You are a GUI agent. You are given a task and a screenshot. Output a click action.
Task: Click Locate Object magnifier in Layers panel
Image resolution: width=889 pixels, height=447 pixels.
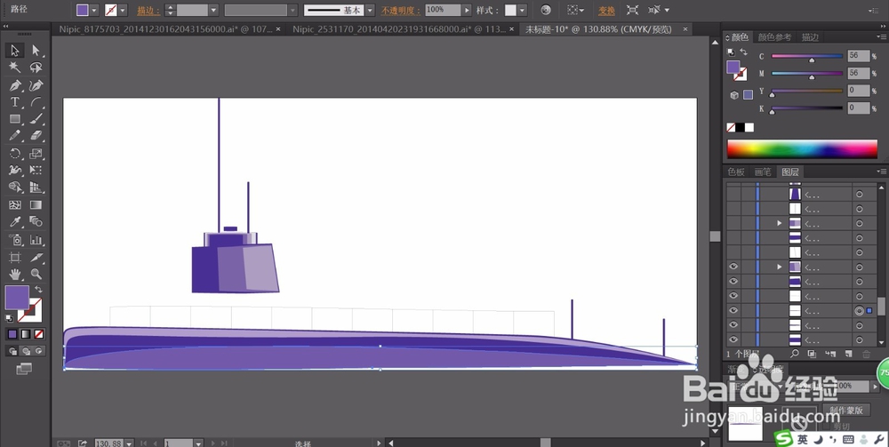794,354
